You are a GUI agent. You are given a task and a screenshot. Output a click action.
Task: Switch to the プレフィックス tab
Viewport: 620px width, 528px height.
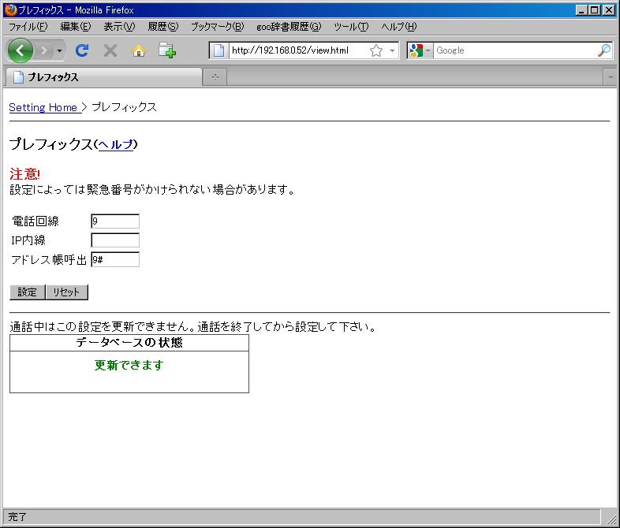click(x=103, y=77)
